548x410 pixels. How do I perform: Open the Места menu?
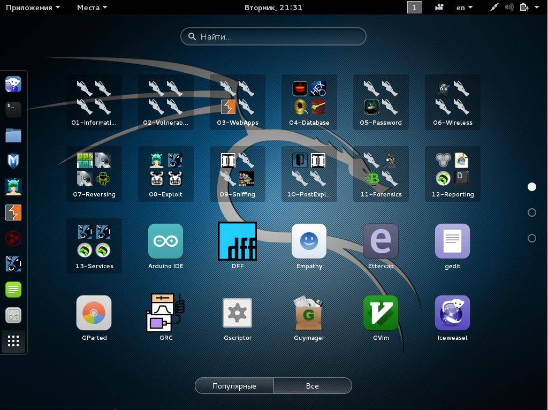92,7
